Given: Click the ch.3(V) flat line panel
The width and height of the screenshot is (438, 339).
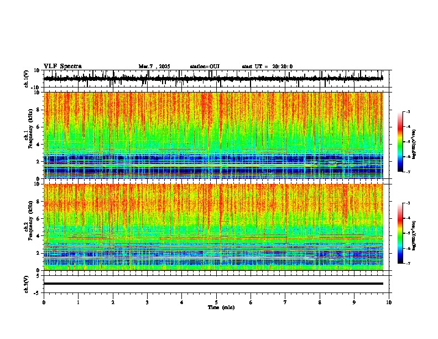Looking at the screenshot, I should [x=216, y=284].
